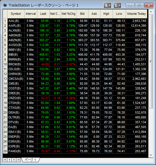This screenshot has height=165, width=156.
Task: Click the Last value 383.27
Action: click(x=43, y=40)
